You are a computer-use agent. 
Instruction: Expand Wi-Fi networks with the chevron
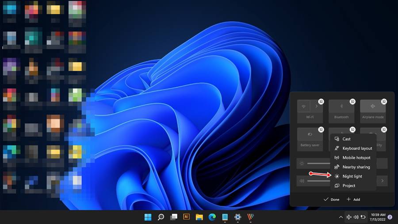[x=317, y=106]
